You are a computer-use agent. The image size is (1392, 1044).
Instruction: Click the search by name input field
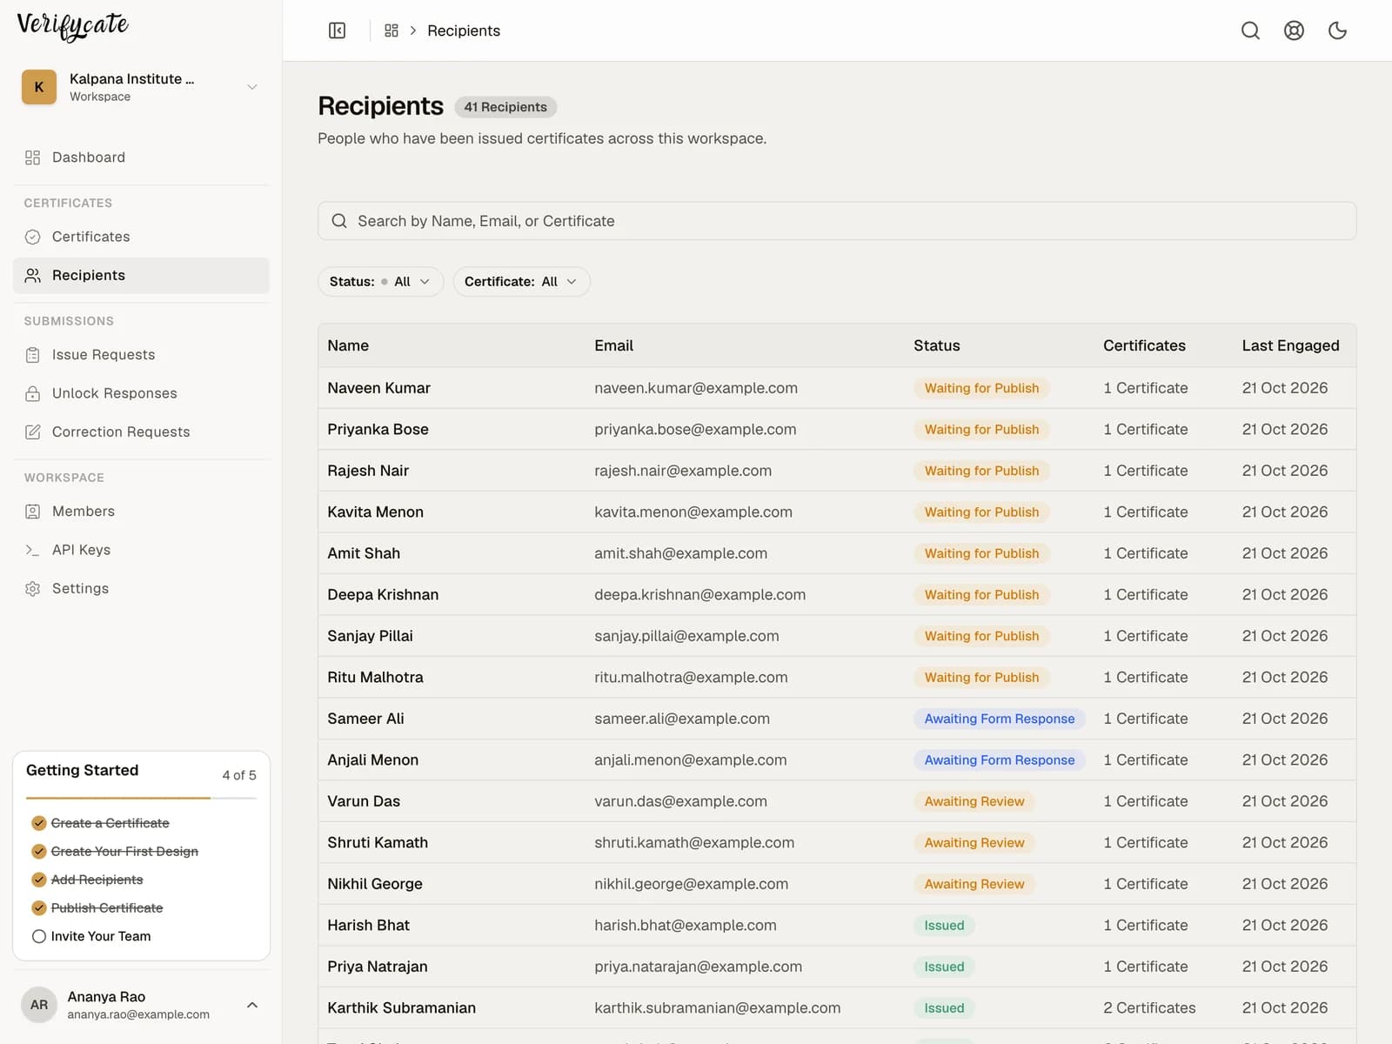837,221
